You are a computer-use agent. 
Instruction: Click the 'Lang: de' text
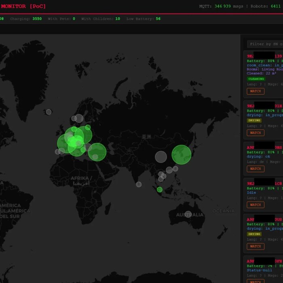256,162
